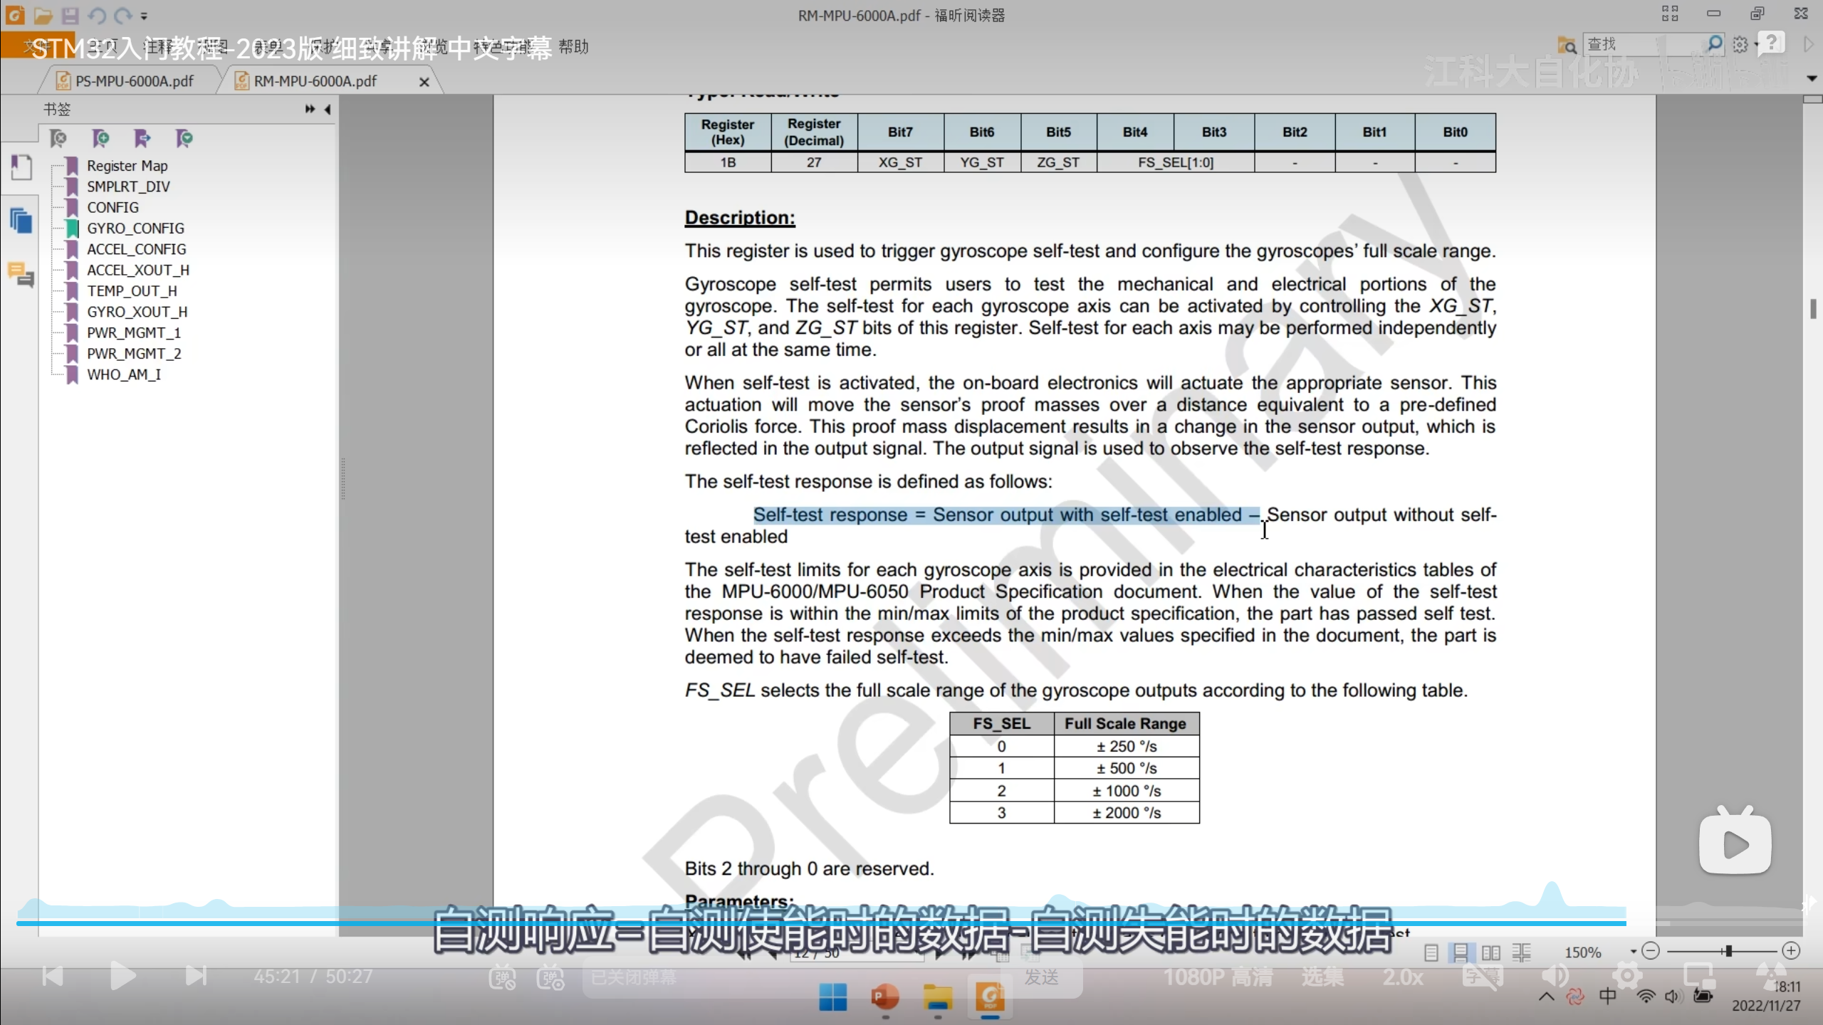Toggle continuous page view mode

1461,952
